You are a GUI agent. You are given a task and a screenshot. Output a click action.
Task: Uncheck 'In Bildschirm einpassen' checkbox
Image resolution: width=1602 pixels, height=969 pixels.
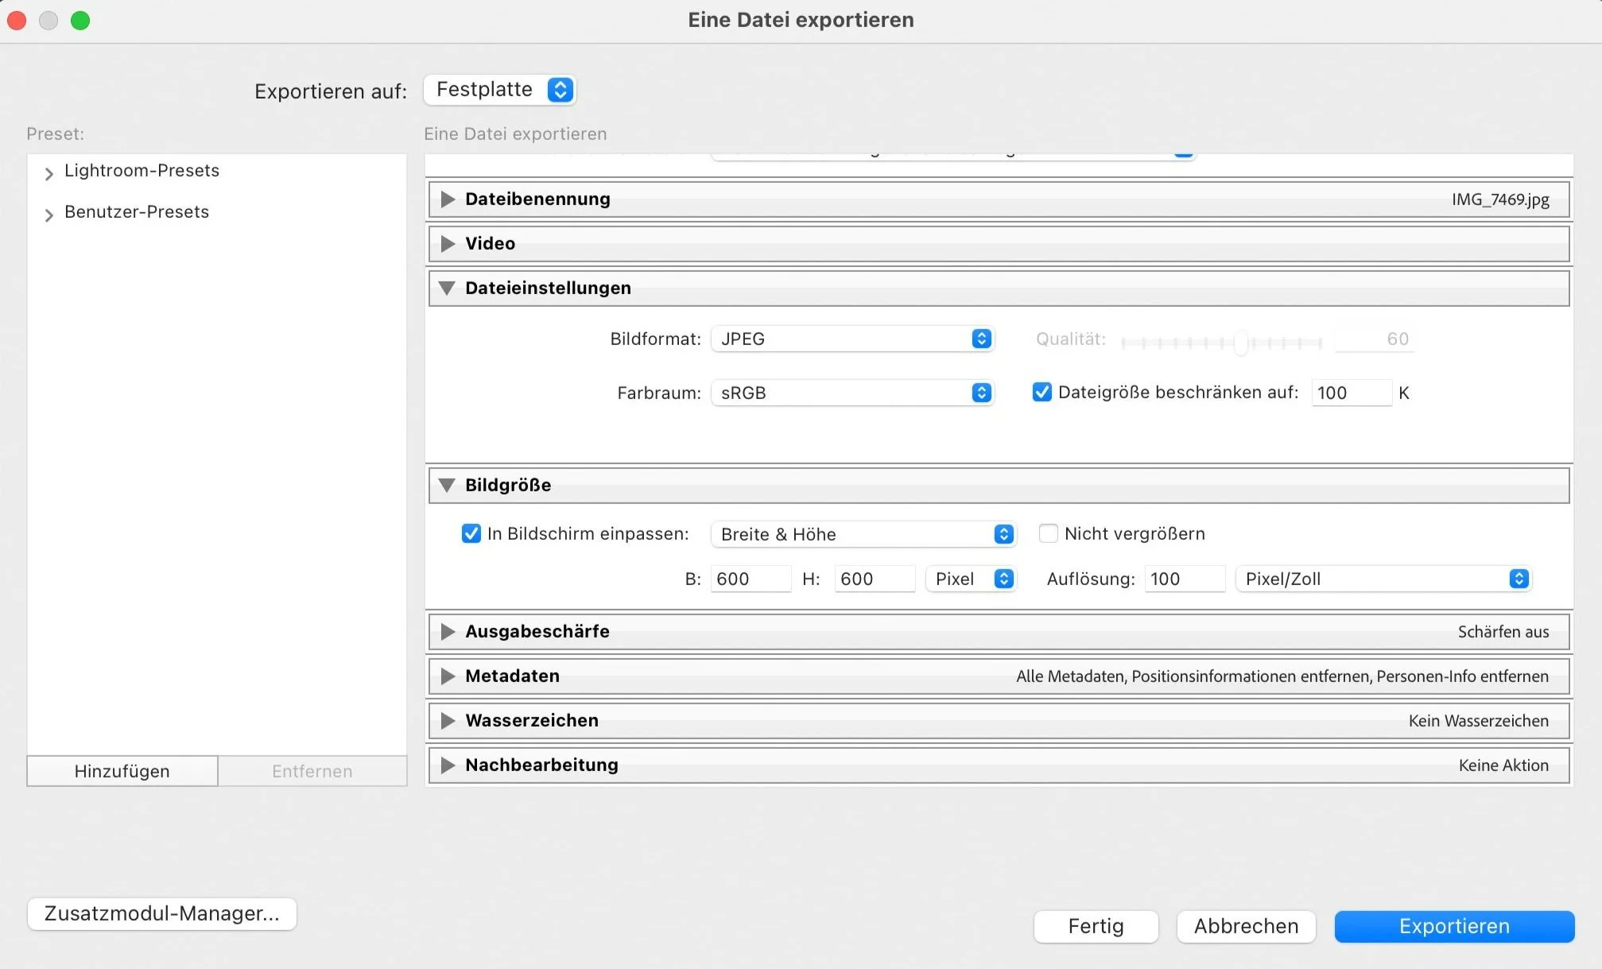[x=471, y=533]
